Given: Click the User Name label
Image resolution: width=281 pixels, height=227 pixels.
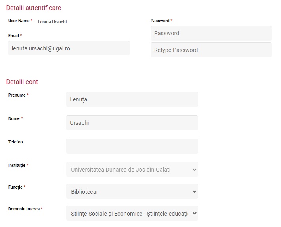Looking at the screenshot, I should 19,21.
